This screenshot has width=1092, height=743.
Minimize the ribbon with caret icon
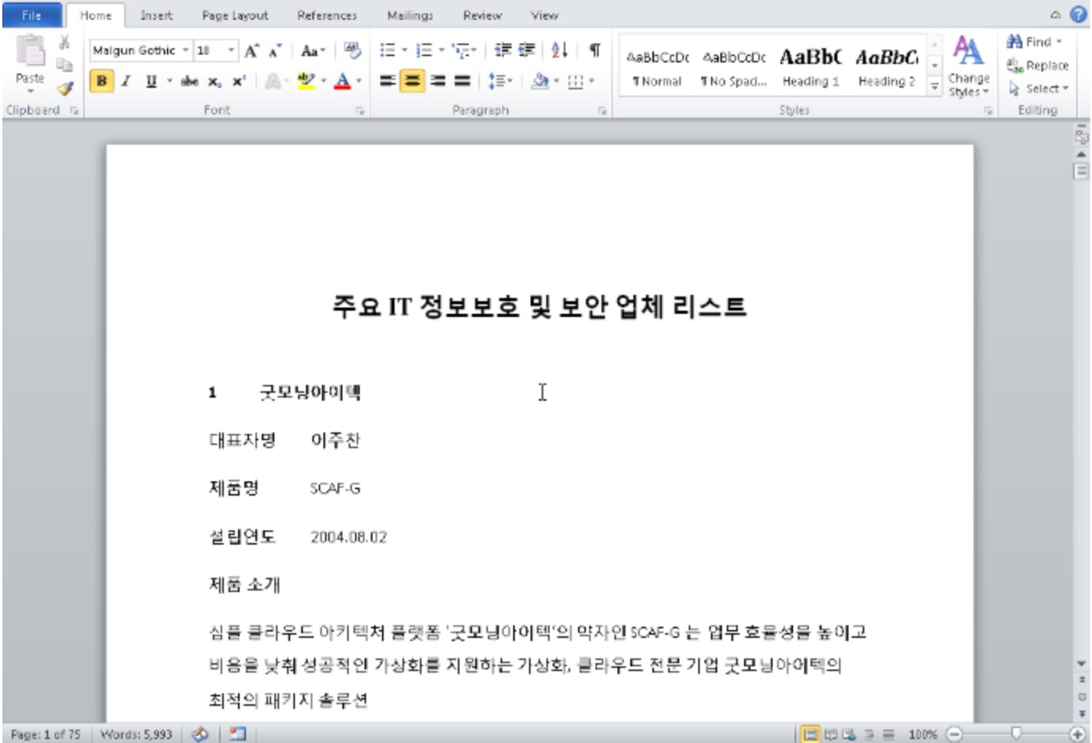point(1056,14)
